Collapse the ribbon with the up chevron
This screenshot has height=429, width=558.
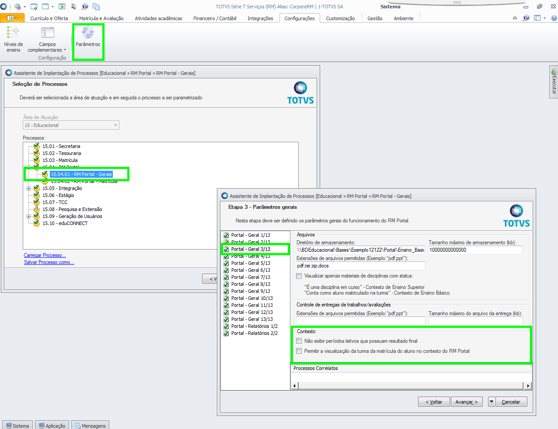515,18
